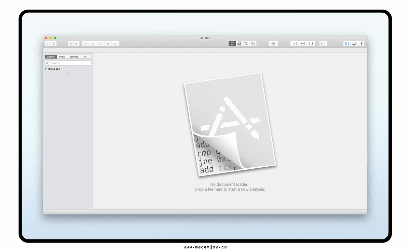The height and width of the screenshot is (251, 410).
Task: Toggle the bottom panel
Action: point(354,44)
